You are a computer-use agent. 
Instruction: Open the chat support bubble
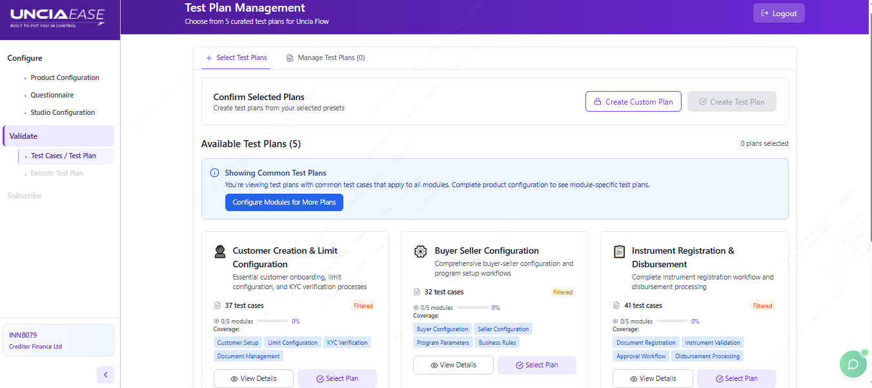pyautogui.click(x=853, y=364)
